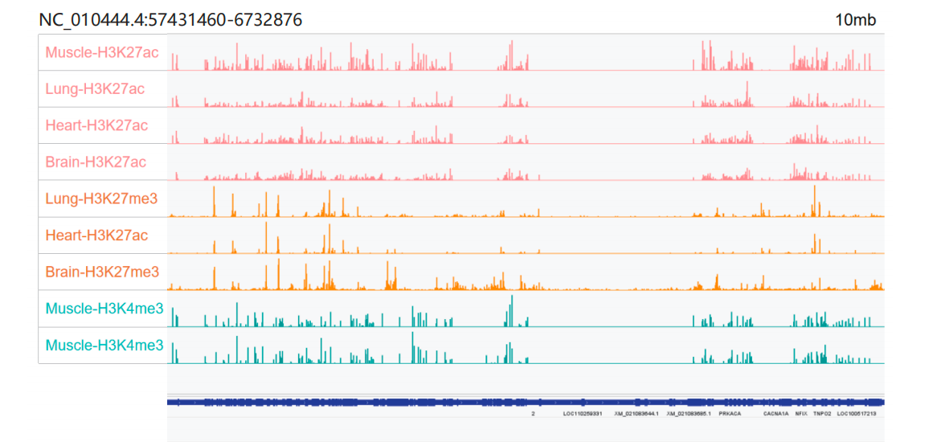Open the LOC110259331 gene annotation

[583, 414]
